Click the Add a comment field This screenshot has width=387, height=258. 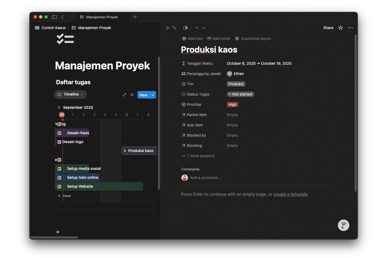205,178
